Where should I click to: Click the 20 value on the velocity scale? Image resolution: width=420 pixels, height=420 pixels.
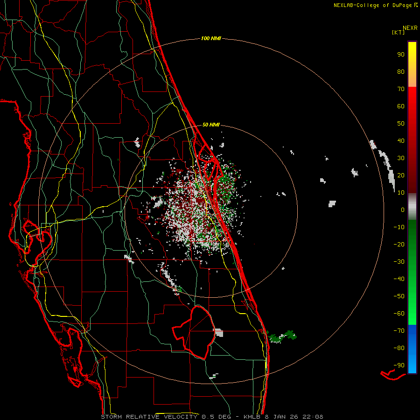click(401, 175)
